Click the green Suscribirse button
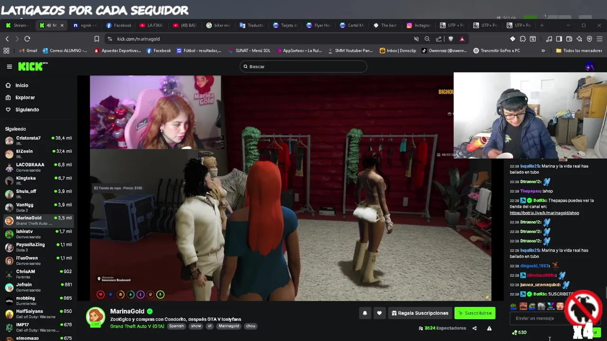 [x=475, y=313]
